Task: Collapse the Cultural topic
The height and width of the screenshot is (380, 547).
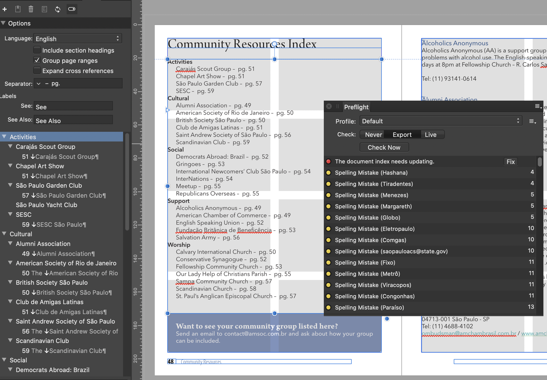Action: pyautogui.click(x=4, y=234)
